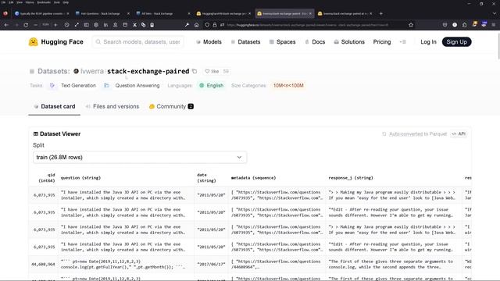Zoom in with the plus toolbar icon
Image resolution: width=500 pixels, height=281 pixels.
tap(55, 25)
